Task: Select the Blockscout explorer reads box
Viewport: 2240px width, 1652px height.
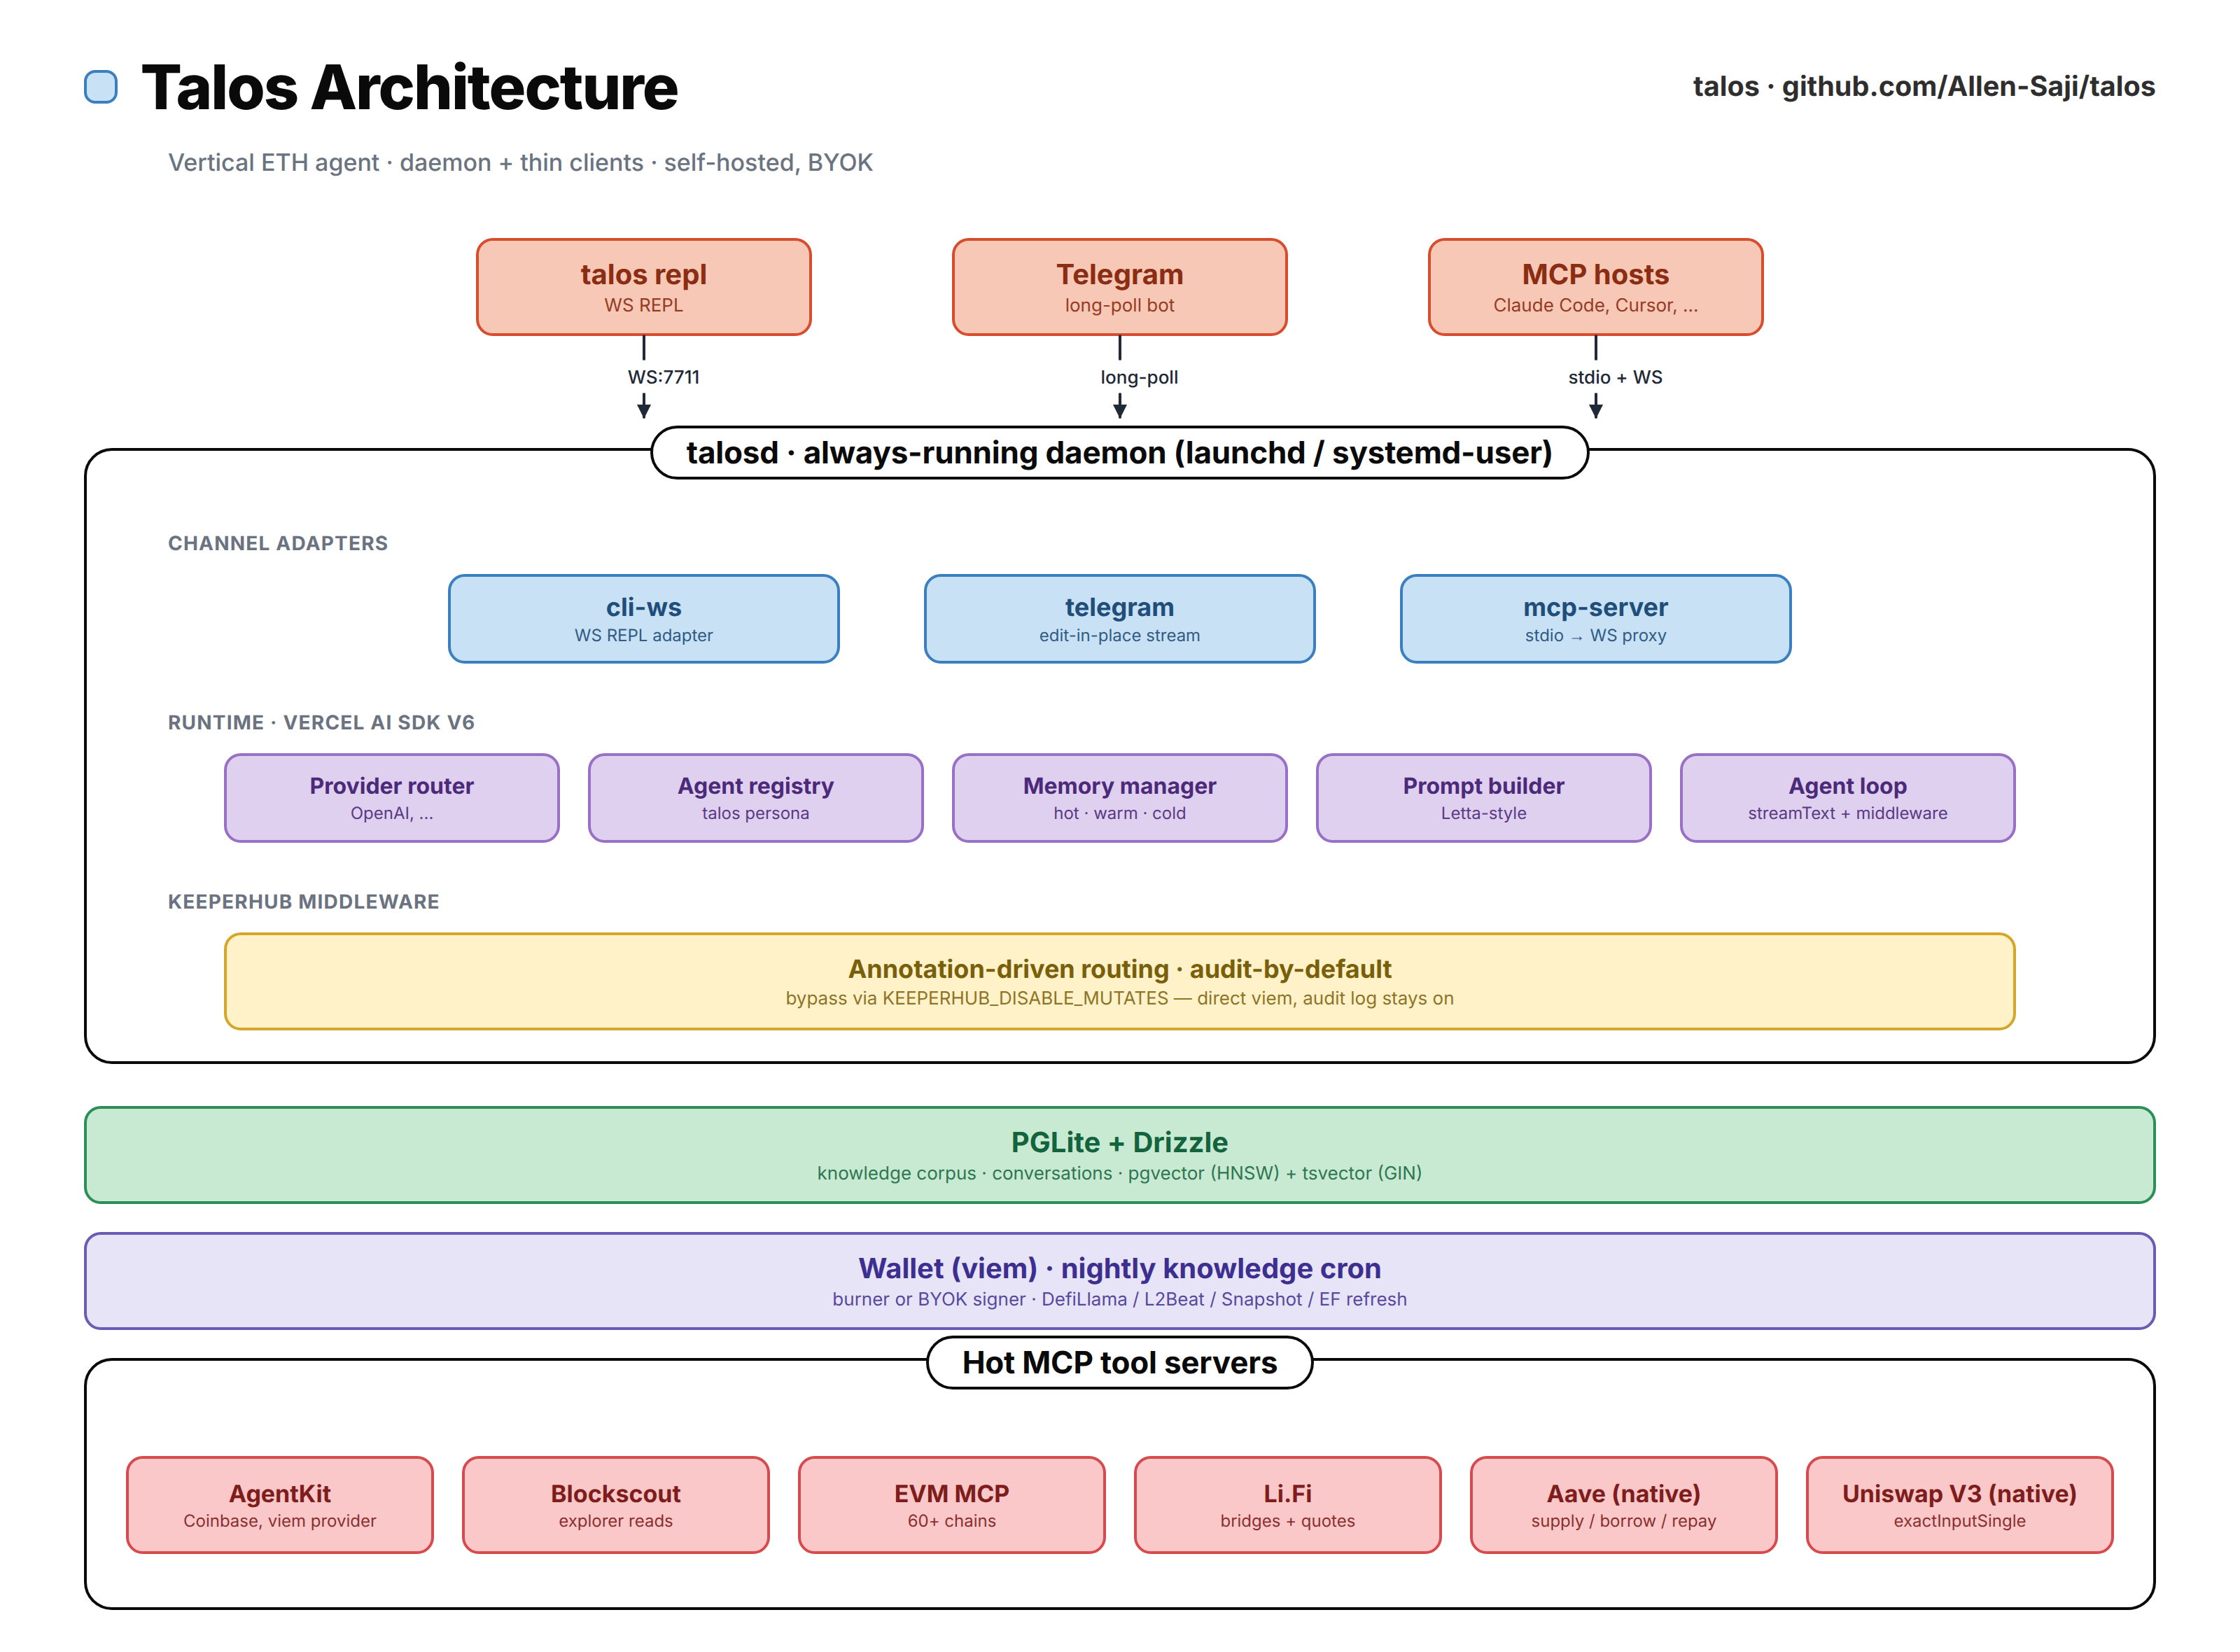Action: [615, 1505]
